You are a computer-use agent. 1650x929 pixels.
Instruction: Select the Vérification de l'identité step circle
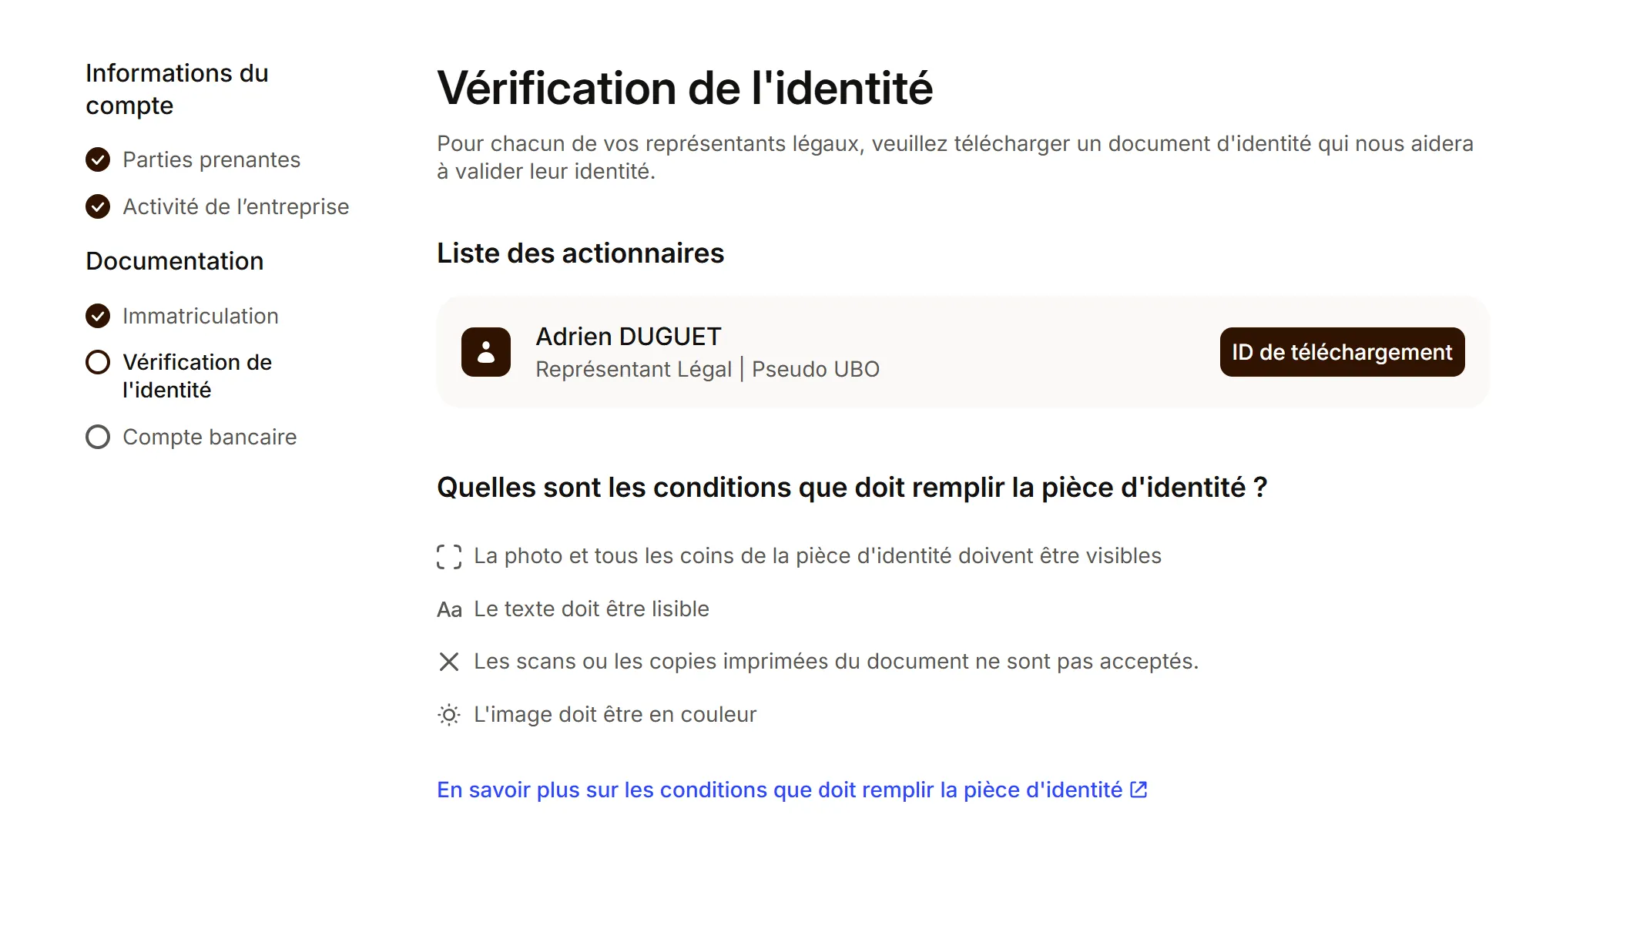tap(98, 362)
